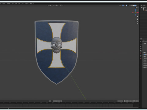Switch to rendered viewport shading
This screenshot has height=110, width=147.
point(137,5)
